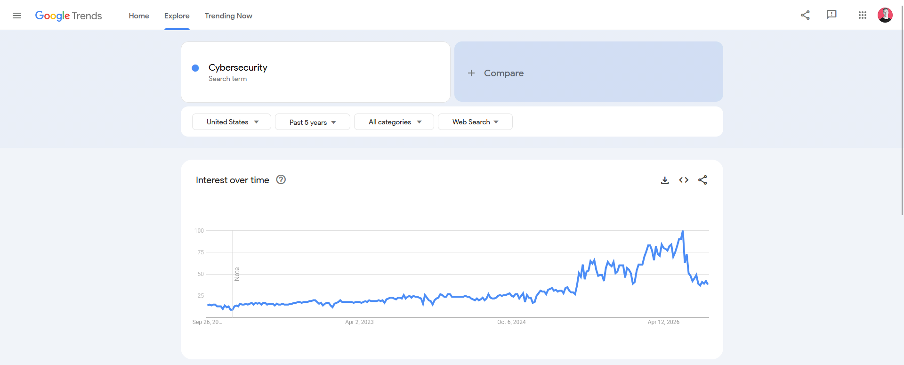904x365 pixels.
Task: Download the Interest over time CSV
Action: [x=665, y=180]
